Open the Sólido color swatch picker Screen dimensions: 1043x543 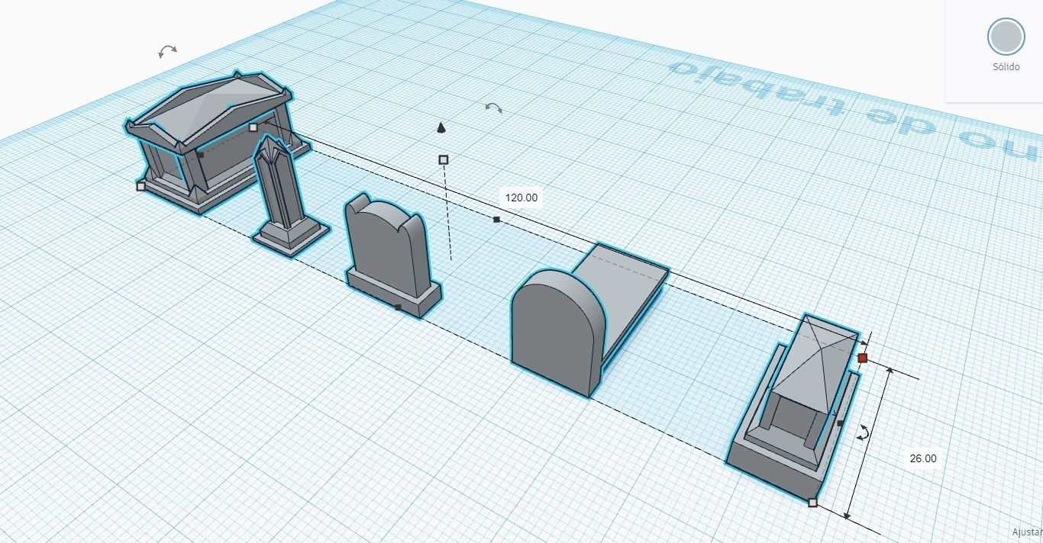pyautogui.click(x=1005, y=35)
